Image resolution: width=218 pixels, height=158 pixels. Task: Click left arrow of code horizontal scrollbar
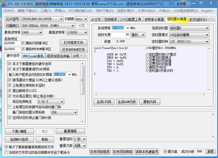[x=96, y=94]
